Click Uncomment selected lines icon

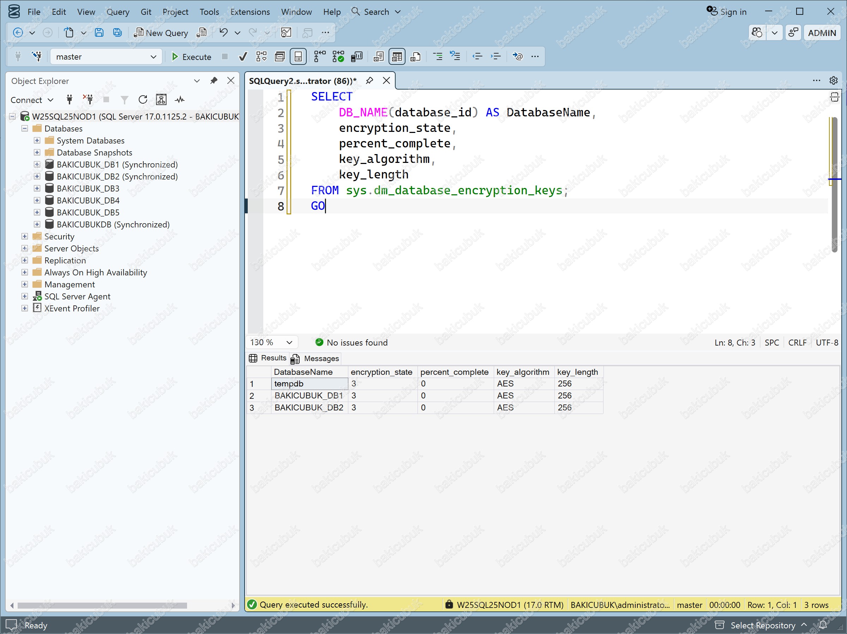455,57
